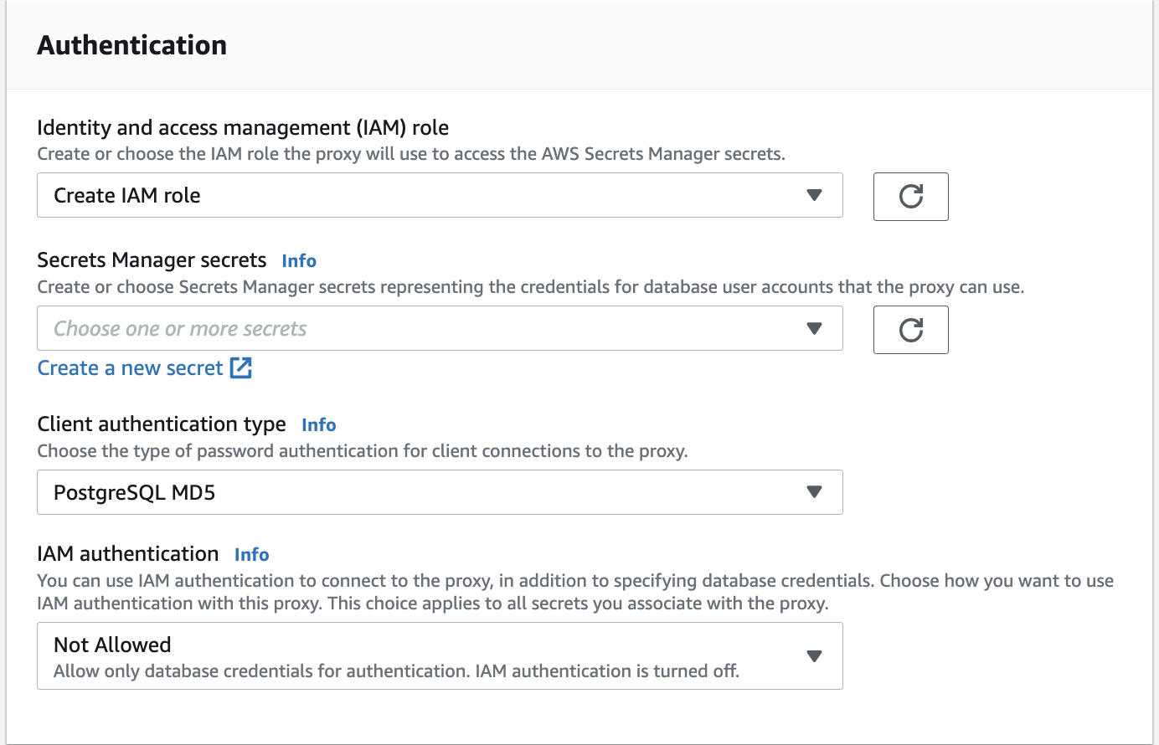Click the Client authentication type label
1159x745 pixels.
(162, 424)
